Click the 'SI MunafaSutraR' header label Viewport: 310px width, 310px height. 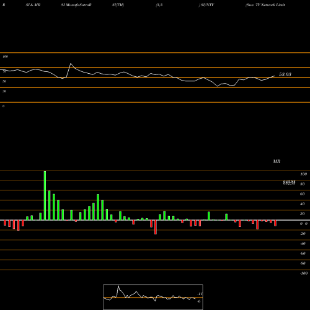click(76, 5)
